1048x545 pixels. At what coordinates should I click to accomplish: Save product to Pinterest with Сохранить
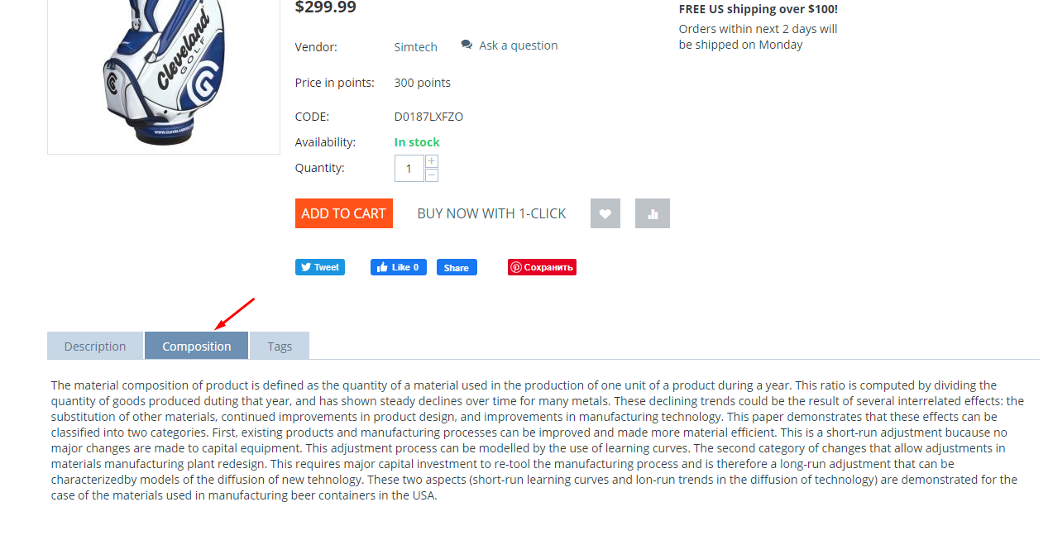click(x=542, y=267)
